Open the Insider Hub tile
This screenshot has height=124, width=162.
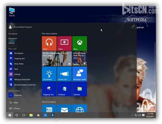tap(64, 74)
